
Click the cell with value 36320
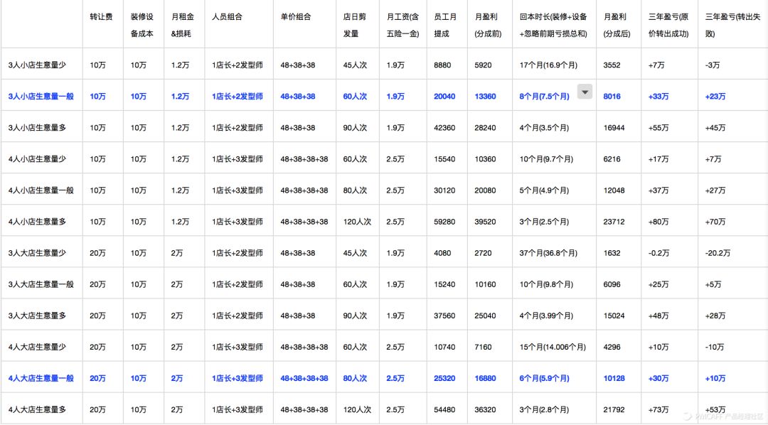[485, 410]
